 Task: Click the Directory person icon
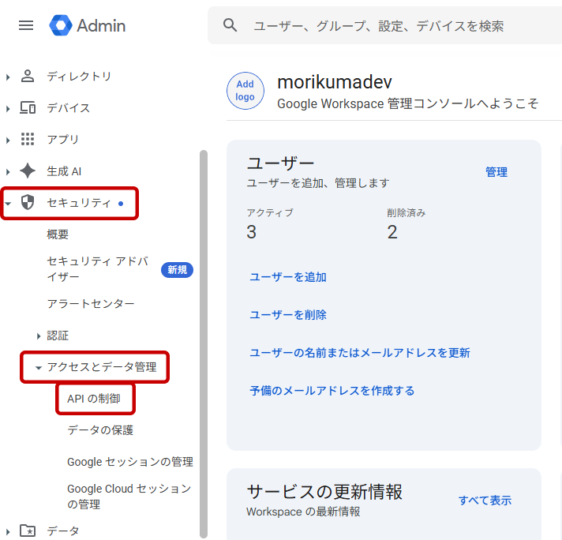pos(28,77)
